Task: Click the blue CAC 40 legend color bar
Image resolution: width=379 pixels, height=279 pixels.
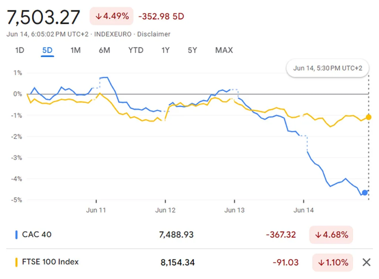Action: tap(16, 235)
